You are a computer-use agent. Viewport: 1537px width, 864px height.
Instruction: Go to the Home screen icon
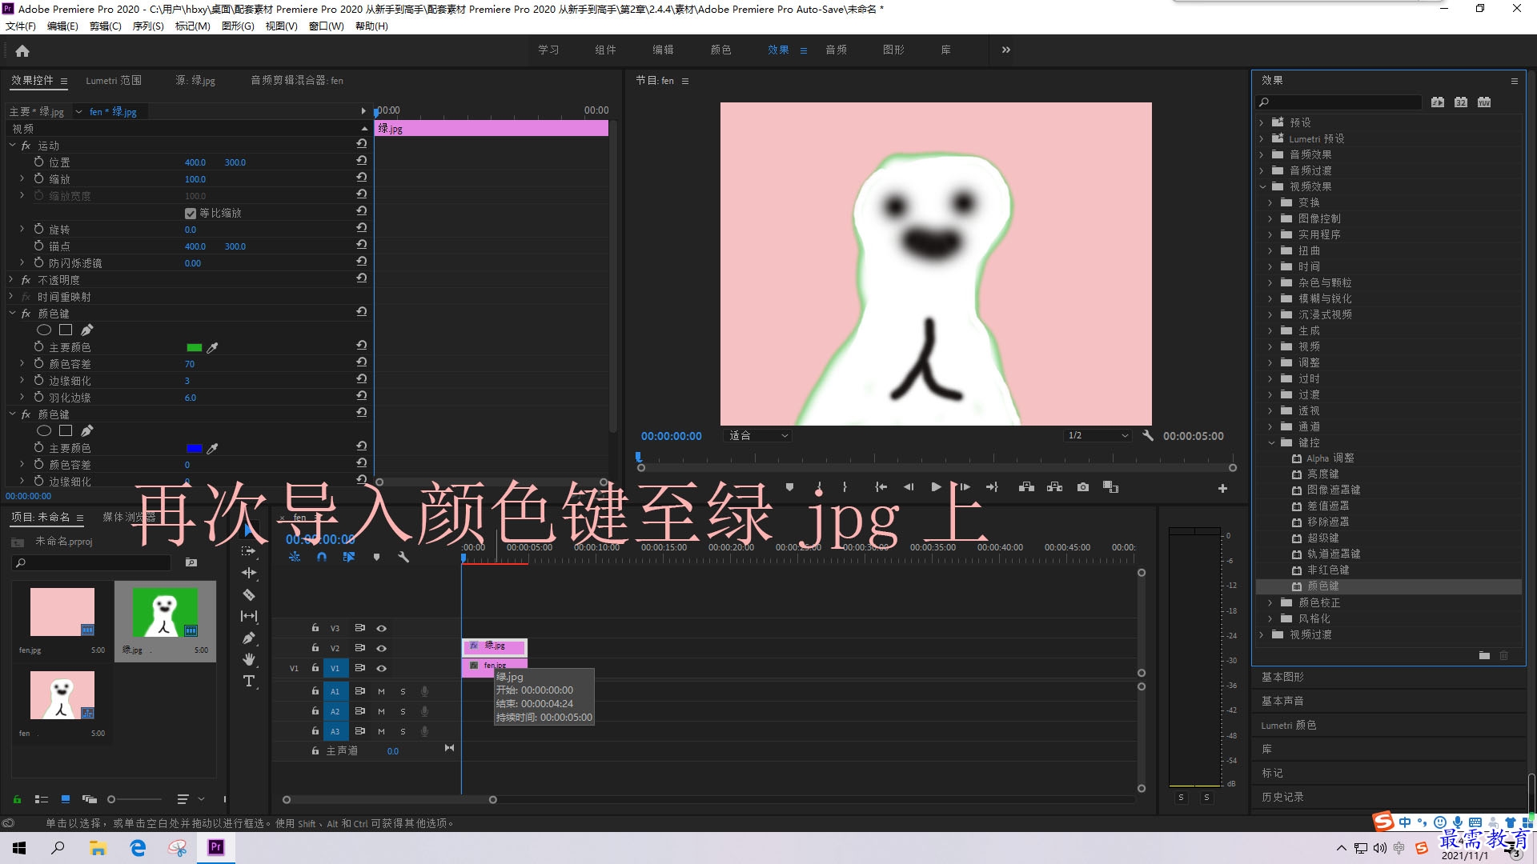point(22,50)
